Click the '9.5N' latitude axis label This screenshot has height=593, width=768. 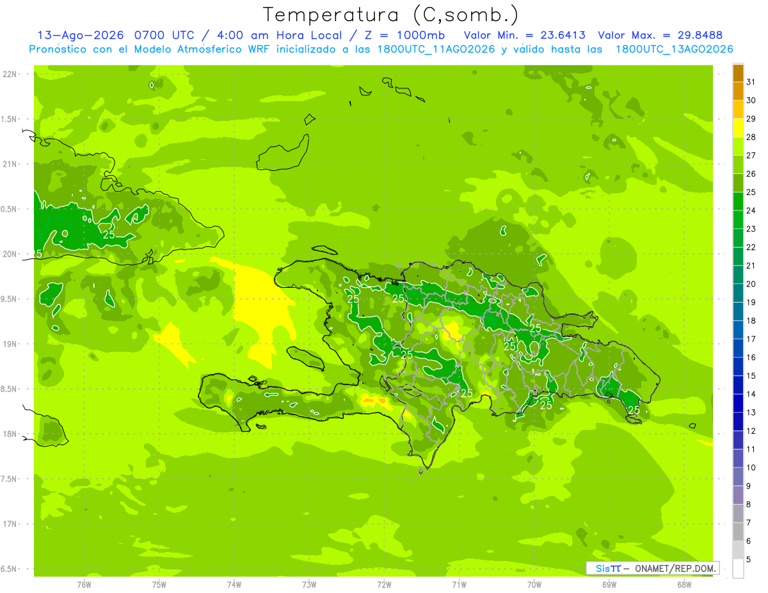click(x=9, y=299)
